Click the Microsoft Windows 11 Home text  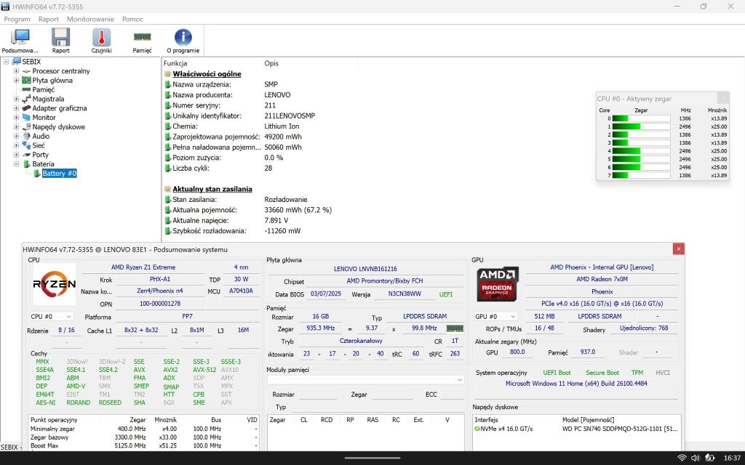[576, 384]
